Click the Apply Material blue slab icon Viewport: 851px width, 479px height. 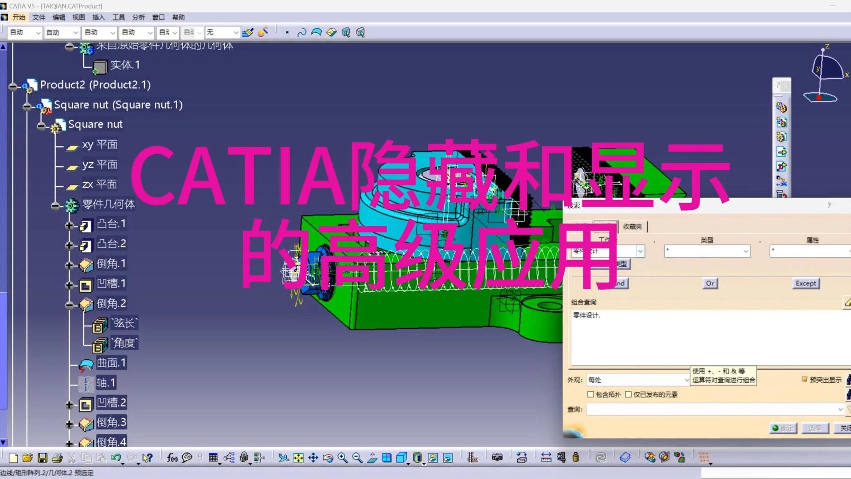pos(625,458)
